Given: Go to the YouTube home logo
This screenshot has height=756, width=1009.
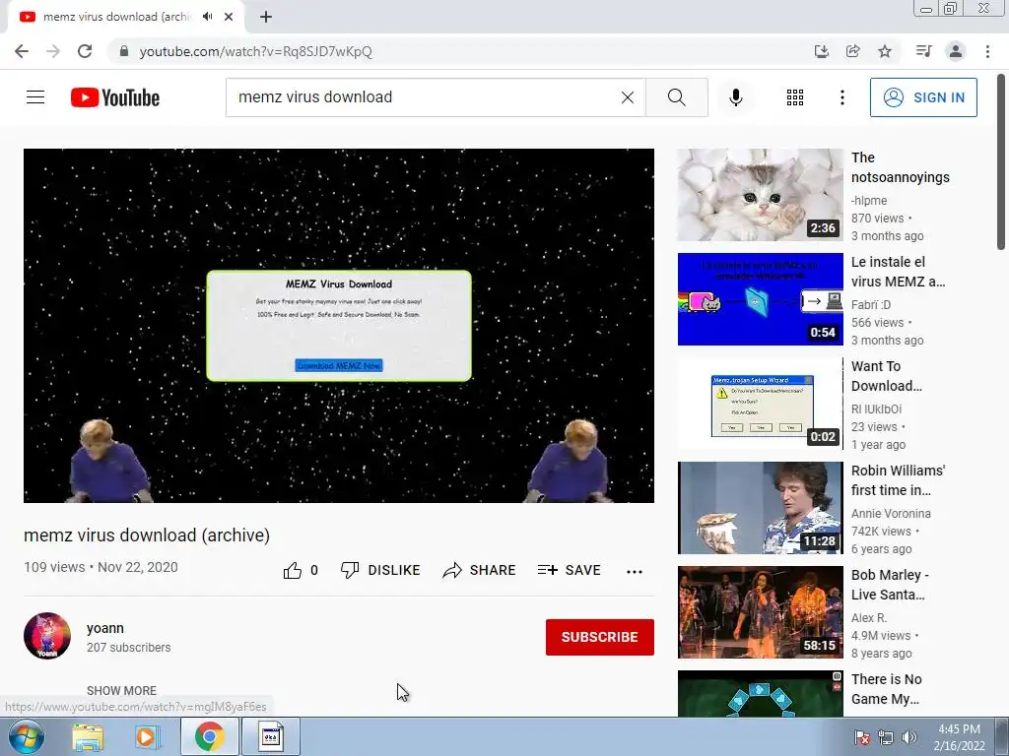Looking at the screenshot, I should pos(115,97).
